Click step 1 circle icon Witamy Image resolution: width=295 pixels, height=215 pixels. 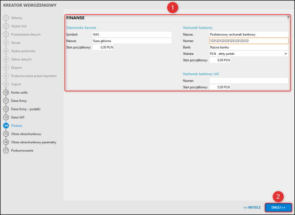(6, 18)
